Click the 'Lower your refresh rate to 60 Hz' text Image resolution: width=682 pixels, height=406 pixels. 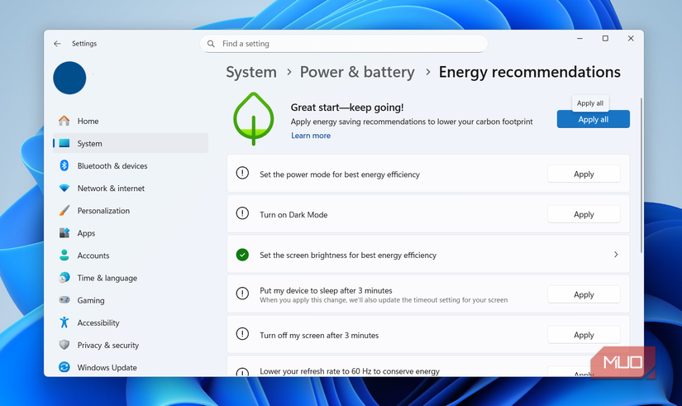(349, 371)
